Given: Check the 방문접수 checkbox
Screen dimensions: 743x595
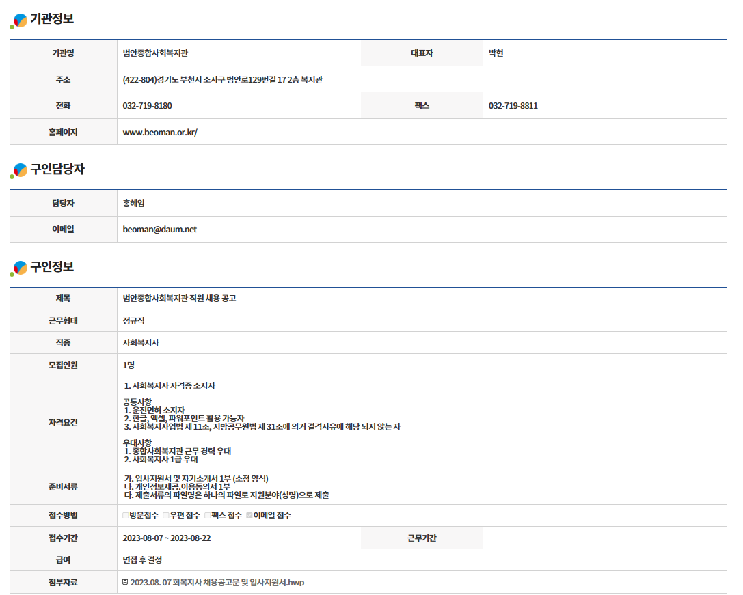Looking at the screenshot, I should (126, 516).
